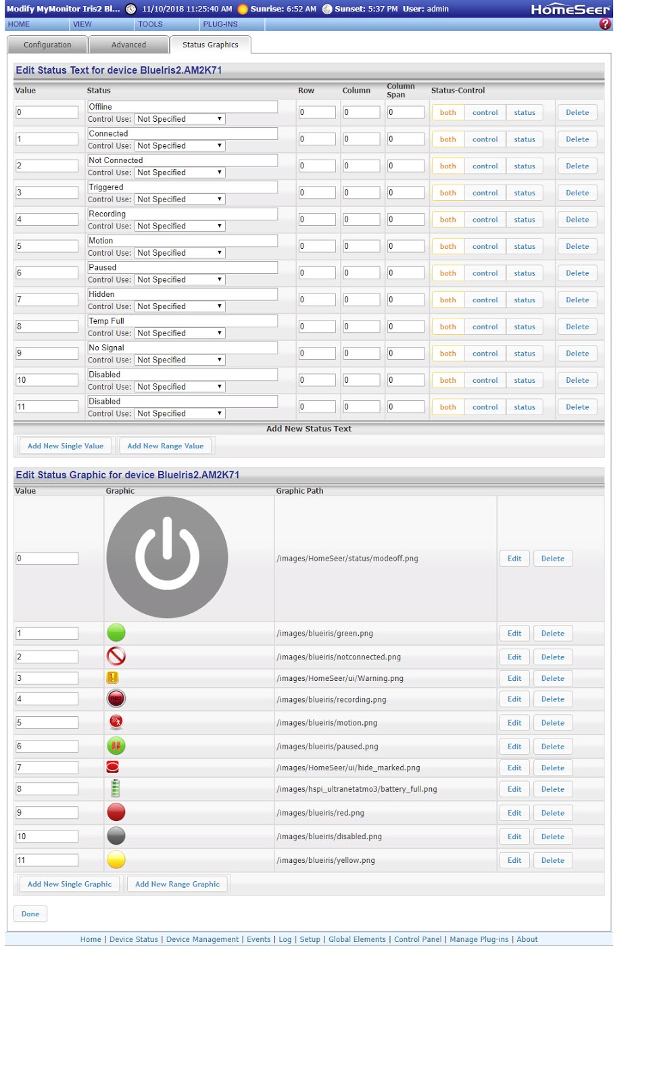Select 'status' for the Not Connected row
The width and height of the screenshot is (657, 1082).
pyautogui.click(x=525, y=166)
